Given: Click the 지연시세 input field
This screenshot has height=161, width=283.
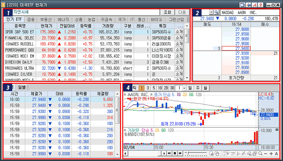Looking at the screenshot, I should point(86,12).
